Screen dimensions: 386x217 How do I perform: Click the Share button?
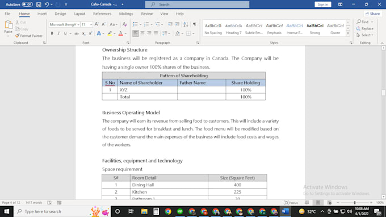point(372,14)
